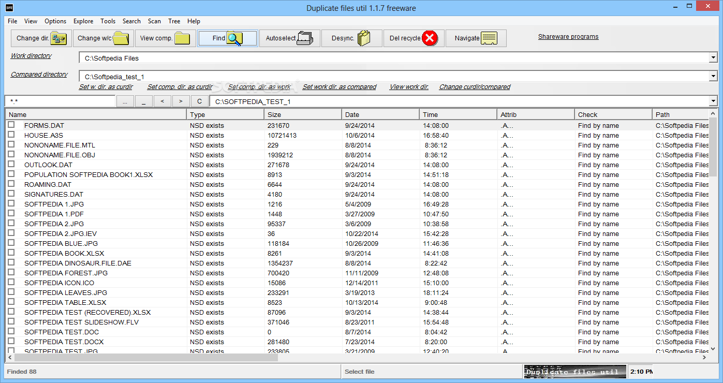Open the Scan menu
723x383 pixels.
click(154, 21)
